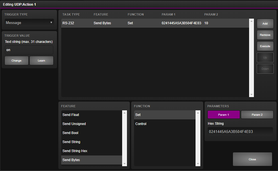
Task: Click task list scrollbar up arrow
Action: coord(251,21)
